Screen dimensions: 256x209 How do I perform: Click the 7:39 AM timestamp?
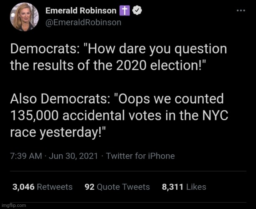coord(26,156)
